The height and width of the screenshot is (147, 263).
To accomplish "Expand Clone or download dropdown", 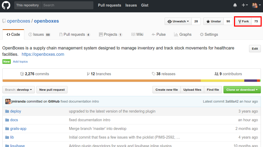I will pyautogui.click(x=242, y=90).
